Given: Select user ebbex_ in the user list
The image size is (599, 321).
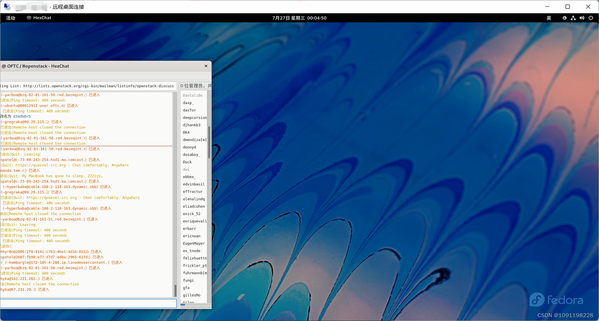Looking at the screenshot, I should (189, 177).
